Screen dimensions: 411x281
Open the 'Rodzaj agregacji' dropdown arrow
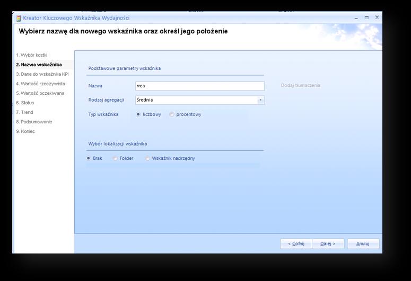click(x=260, y=100)
